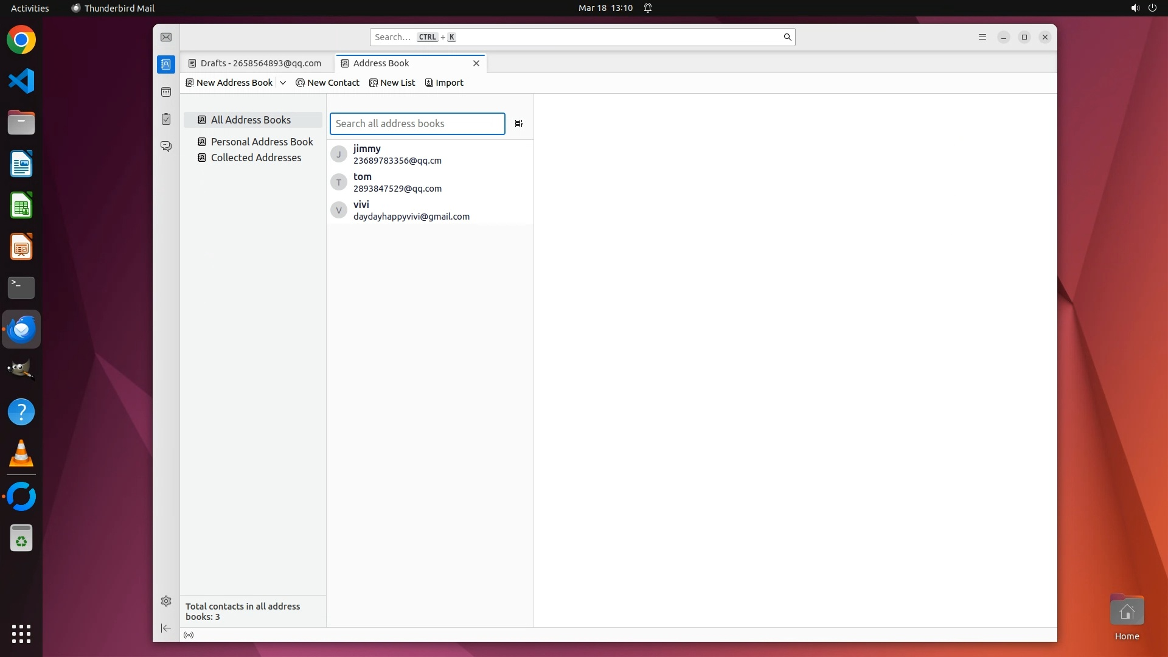Open system volume icon in top bar
This screenshot has width=1168, height=657.
1135,8
